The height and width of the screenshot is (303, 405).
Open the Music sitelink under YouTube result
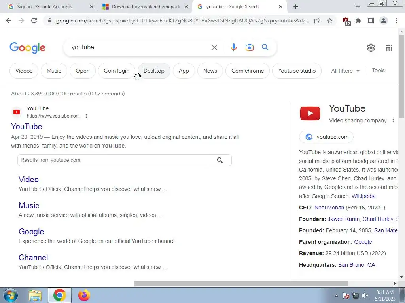(29, 205)
